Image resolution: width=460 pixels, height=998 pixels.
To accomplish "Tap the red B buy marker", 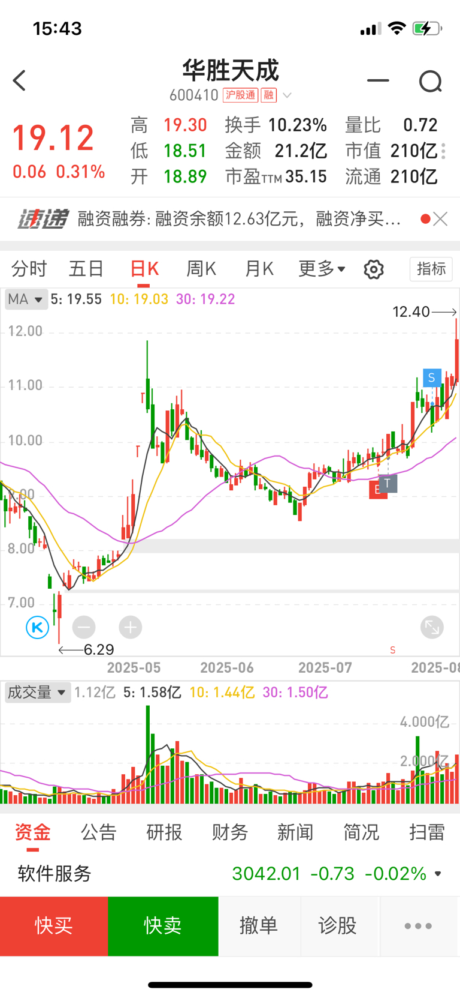I will point(375,490).
